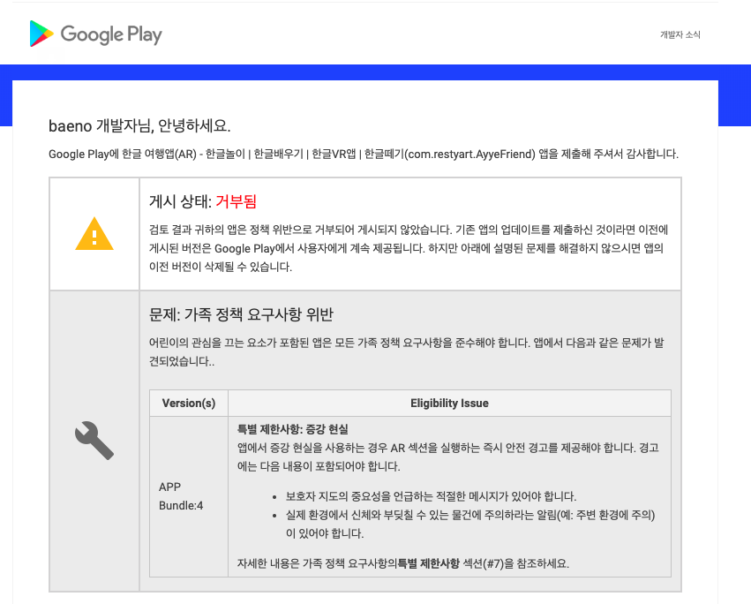Click the bullet about 보호자 지도의 중요성
Viewport: 751px width, 604px height.
coord(431,496)
